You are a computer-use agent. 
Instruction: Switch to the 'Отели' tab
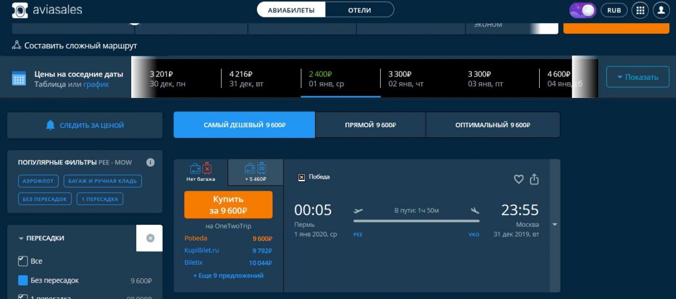point(359,10)
